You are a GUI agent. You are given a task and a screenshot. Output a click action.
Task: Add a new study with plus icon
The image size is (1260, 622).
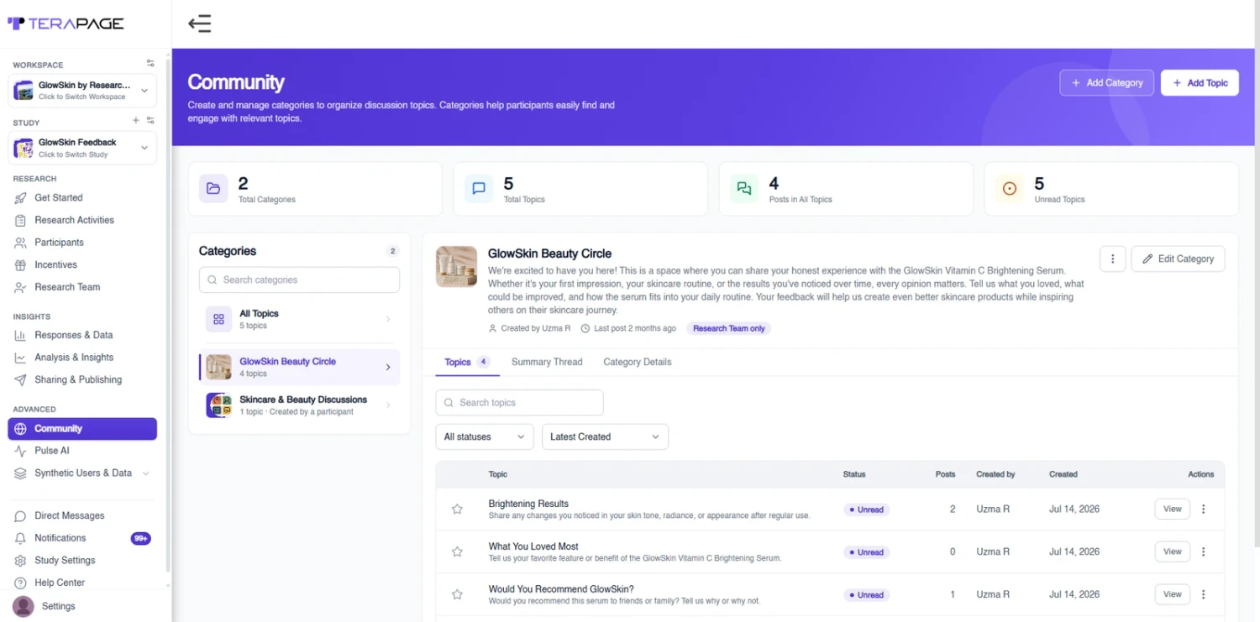click(x=136, y=121)
